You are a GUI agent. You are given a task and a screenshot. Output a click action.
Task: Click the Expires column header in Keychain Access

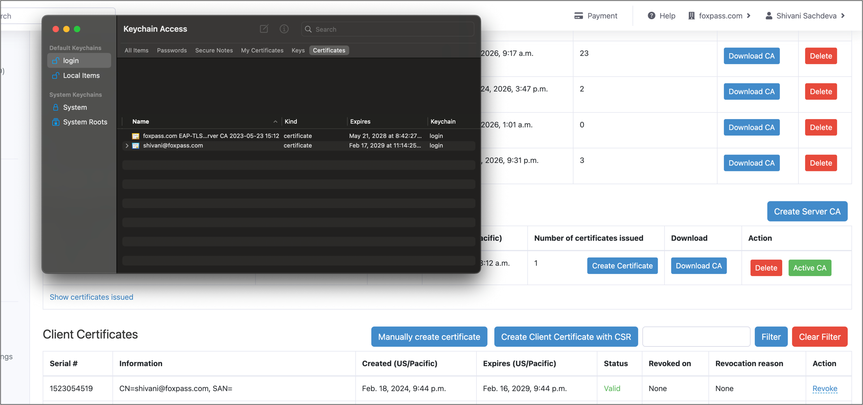360,122
